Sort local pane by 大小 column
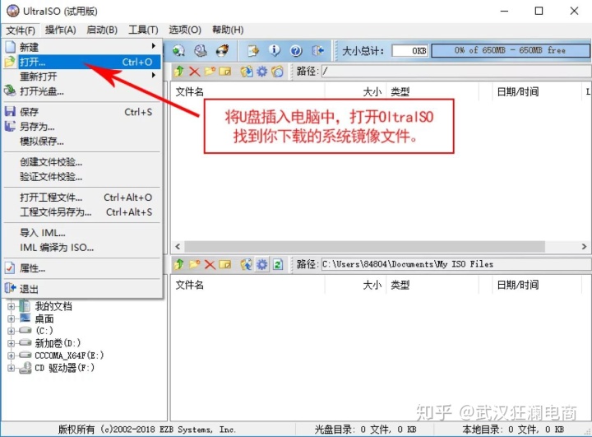 point(355,285)
